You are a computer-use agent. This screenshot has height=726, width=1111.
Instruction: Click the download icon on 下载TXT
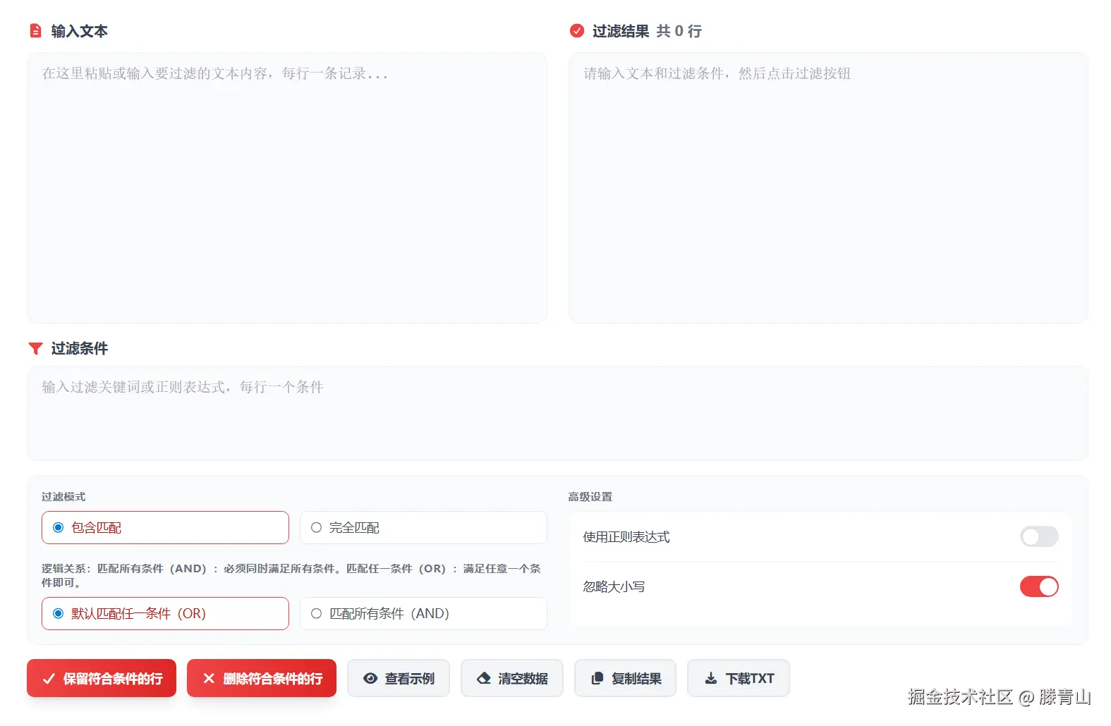click(711, 678)
